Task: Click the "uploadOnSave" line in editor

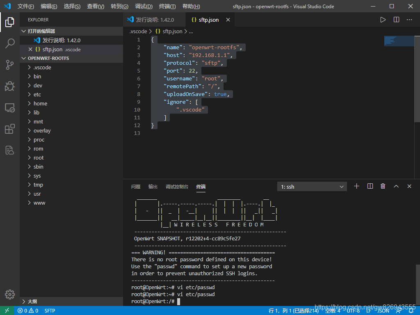Action: click(196, 94)
